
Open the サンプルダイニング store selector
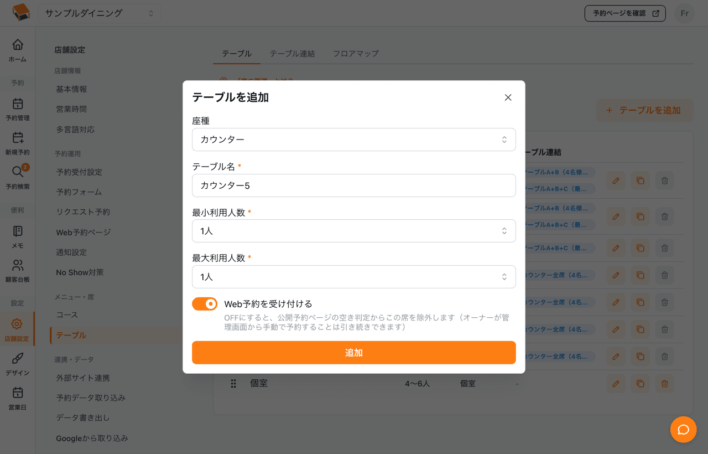[x=100, y=13]
